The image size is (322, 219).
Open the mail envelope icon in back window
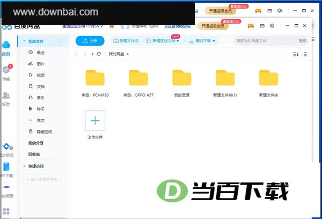point(269,11)
